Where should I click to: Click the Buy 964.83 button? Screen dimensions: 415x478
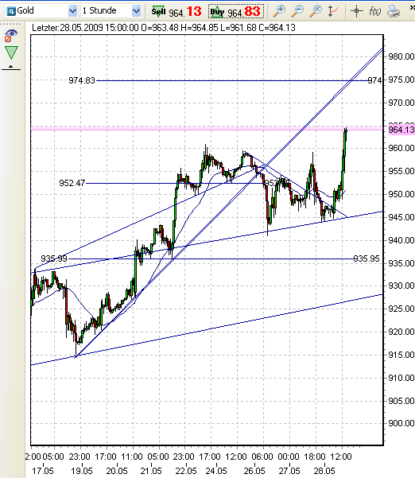click(236, 12)
